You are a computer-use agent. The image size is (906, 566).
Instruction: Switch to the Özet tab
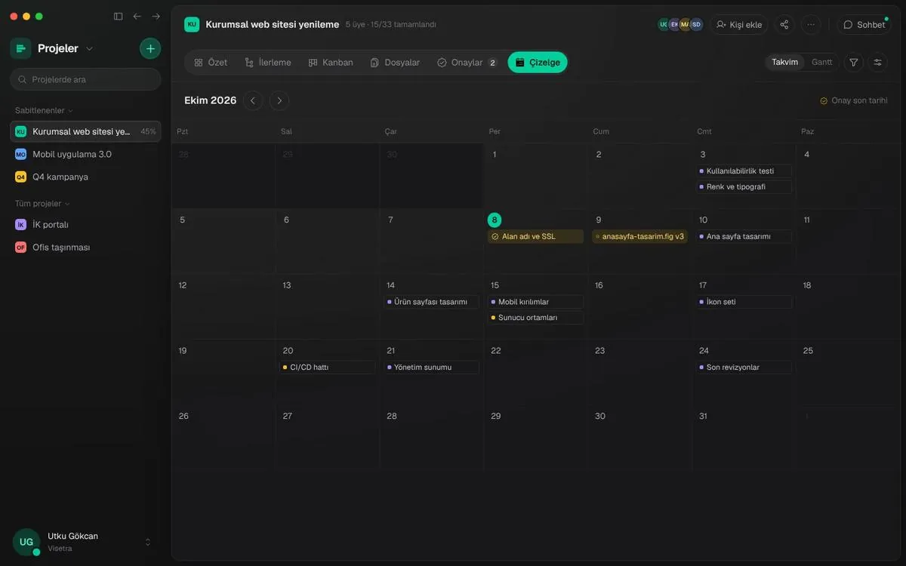(x=211, y=63)
